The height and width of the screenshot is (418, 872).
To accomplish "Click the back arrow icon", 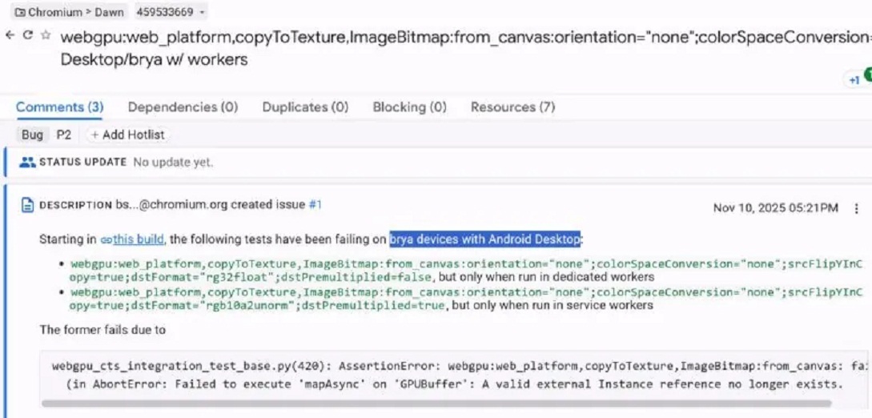I will (10, 35).
